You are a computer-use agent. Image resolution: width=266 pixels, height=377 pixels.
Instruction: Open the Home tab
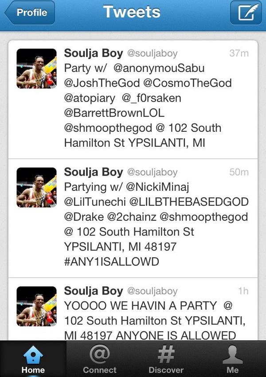tap(33, 359)
